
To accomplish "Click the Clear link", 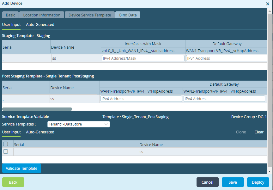I will (259, 132).
